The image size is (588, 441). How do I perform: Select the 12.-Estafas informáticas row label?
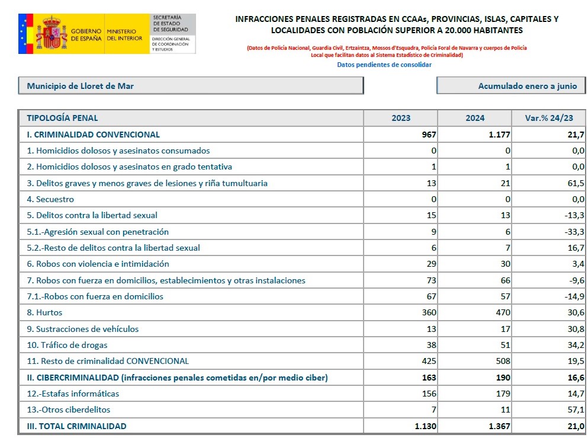pos(73,394)
